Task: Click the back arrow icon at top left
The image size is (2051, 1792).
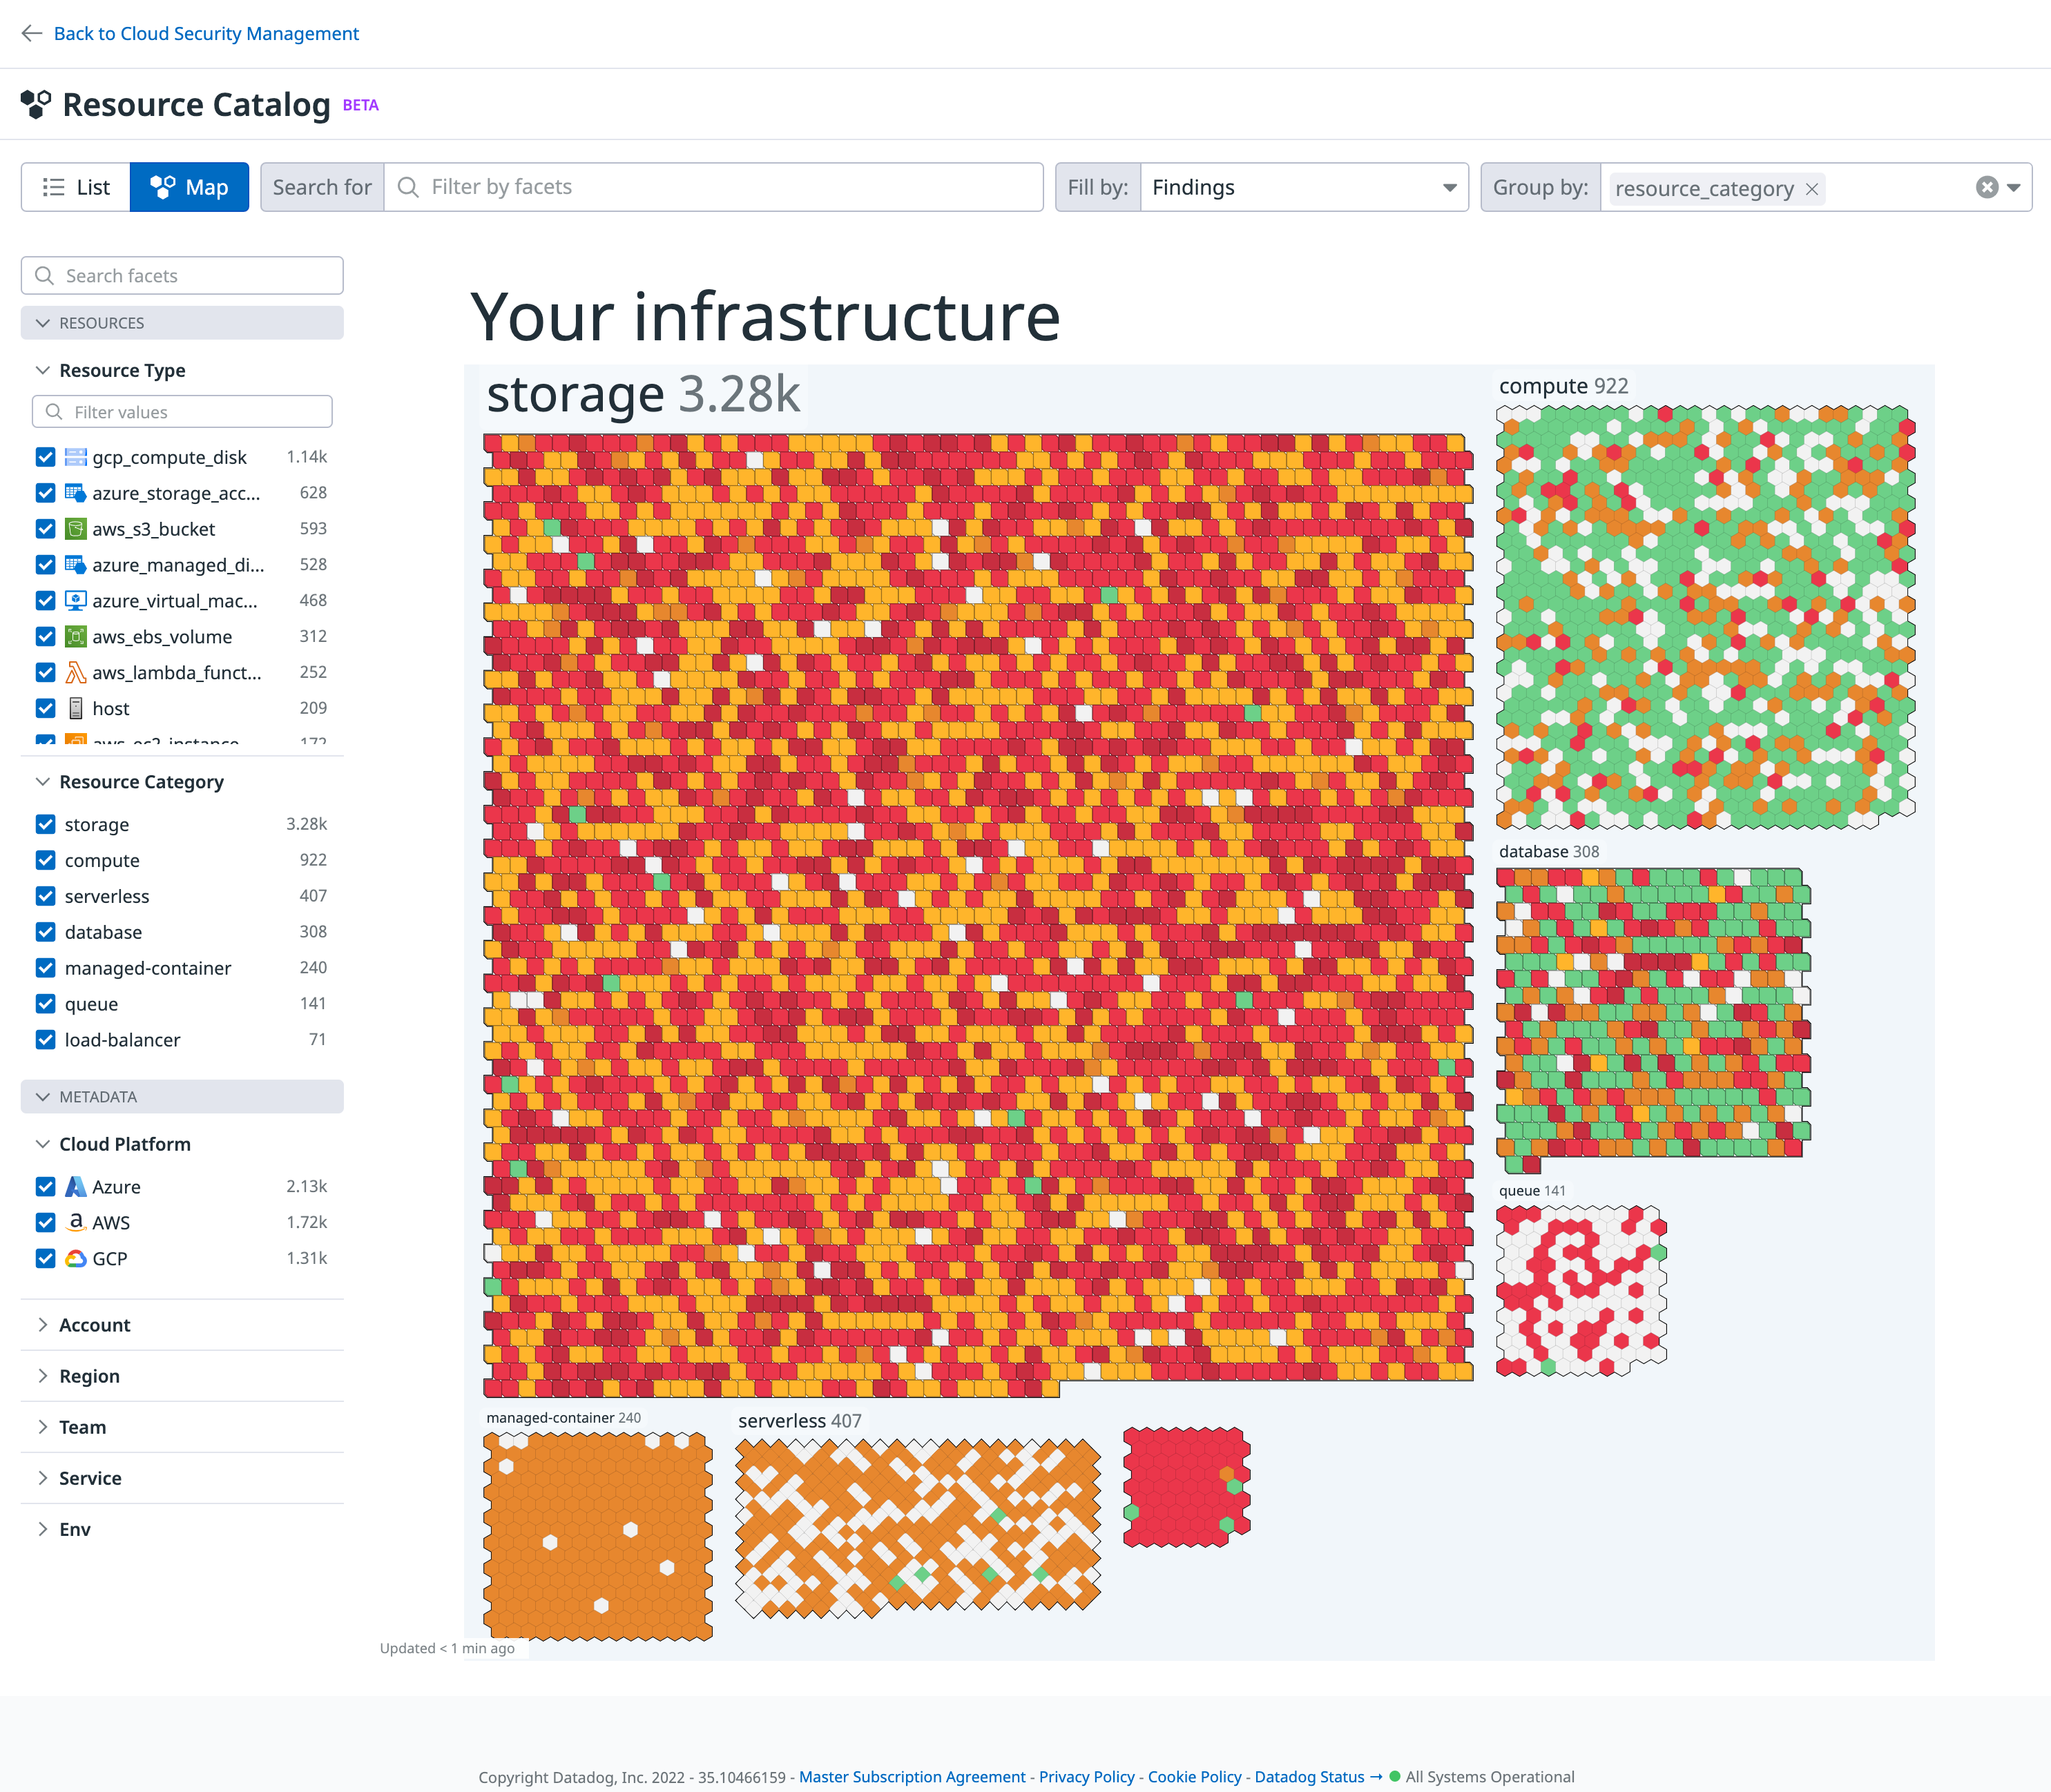Action: point(32,33)
